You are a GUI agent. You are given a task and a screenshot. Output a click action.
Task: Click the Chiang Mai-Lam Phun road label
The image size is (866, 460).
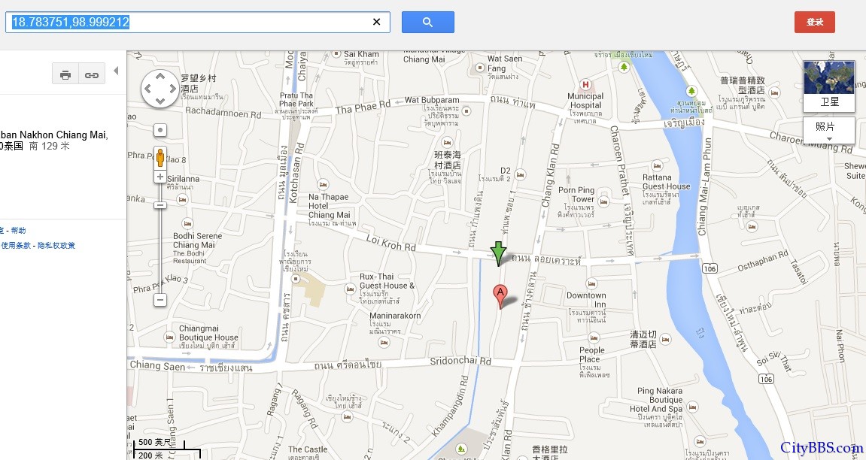704,186
